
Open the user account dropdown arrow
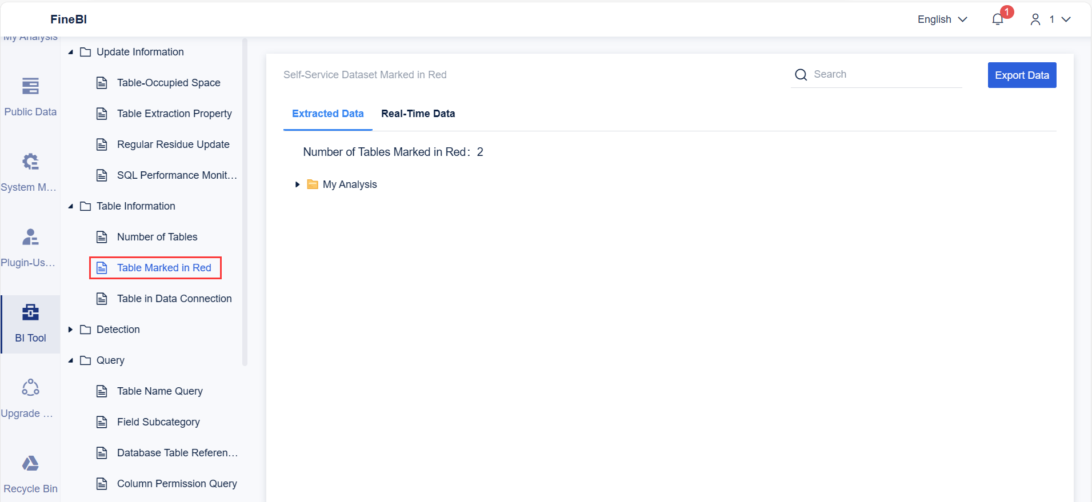coord(1066,19)
